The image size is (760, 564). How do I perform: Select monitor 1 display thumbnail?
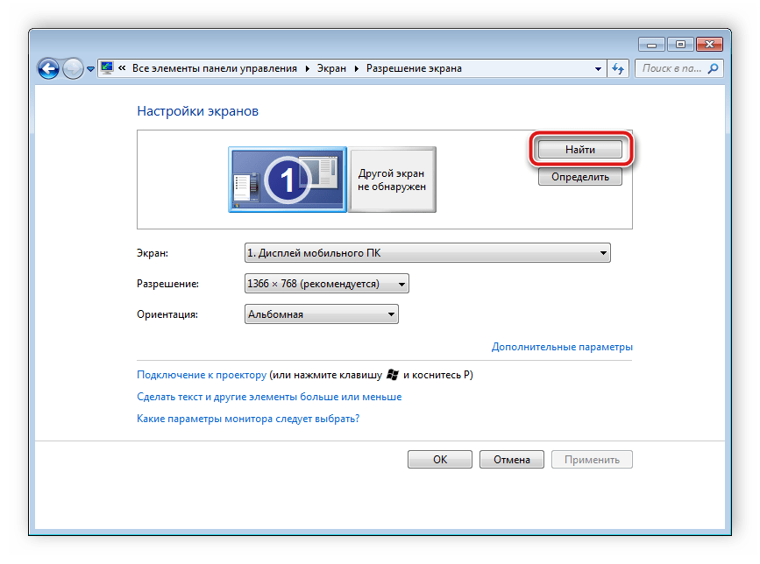coord(288,180)
